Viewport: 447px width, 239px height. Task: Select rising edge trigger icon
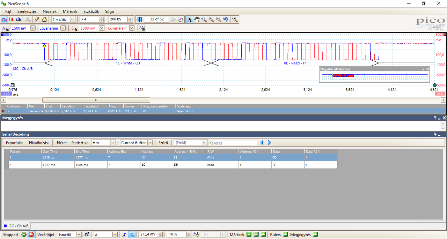click(125, 234)
